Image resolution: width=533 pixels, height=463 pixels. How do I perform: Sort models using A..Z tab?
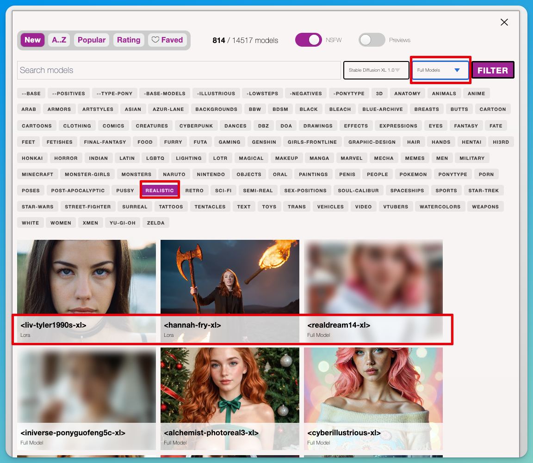tap(59, 40)
